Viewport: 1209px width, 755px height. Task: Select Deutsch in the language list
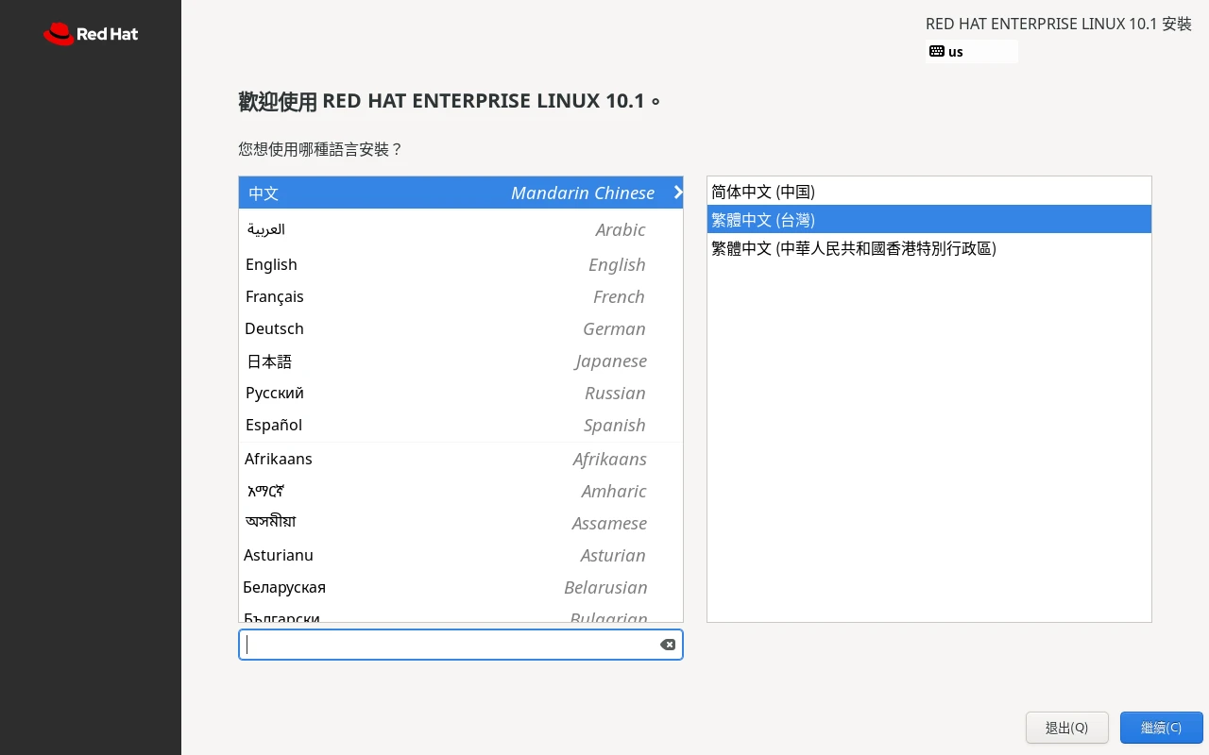pyautogui.click(x=378, y=328)
